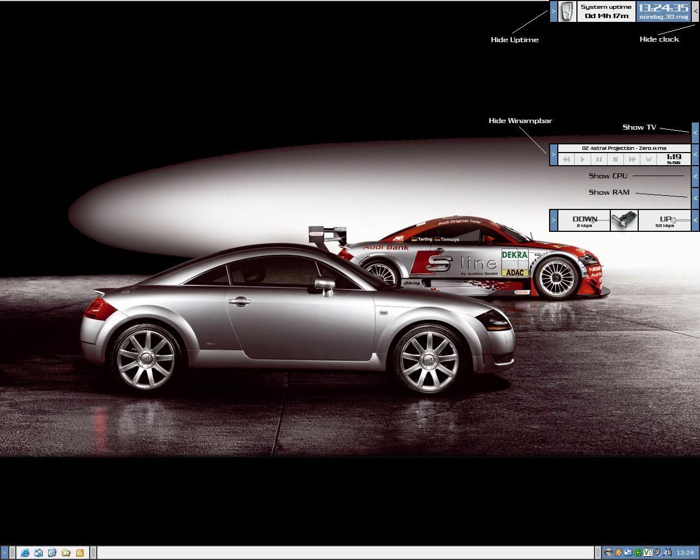The width and height of the screenshot is (700, 560).
Task: Click the UP 52 kbps network meter
Action: 664,220
